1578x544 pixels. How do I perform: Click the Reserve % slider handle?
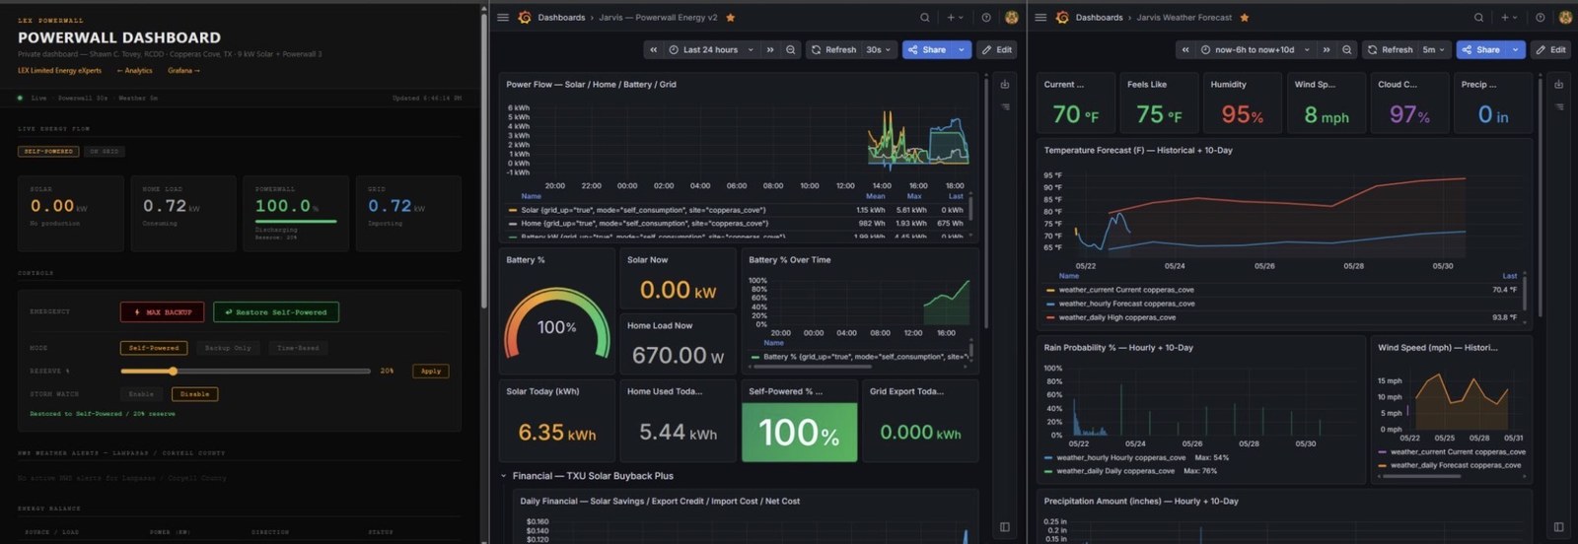(x=173, y=372)
